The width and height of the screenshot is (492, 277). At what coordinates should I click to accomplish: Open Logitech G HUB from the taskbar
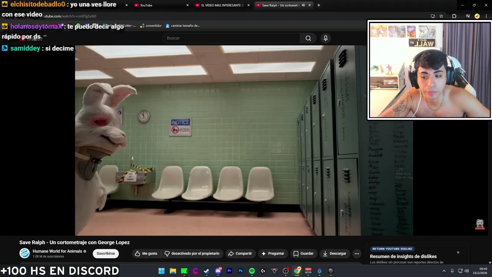tap(263, 271)
